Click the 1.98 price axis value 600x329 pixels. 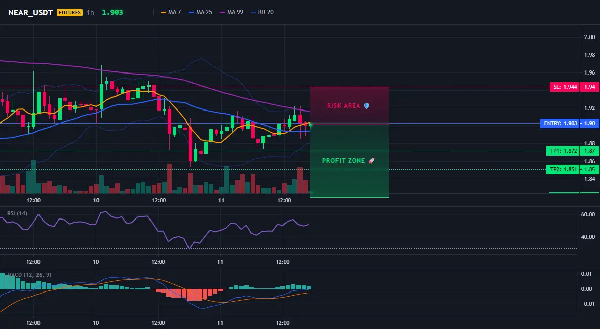[590, 55]
